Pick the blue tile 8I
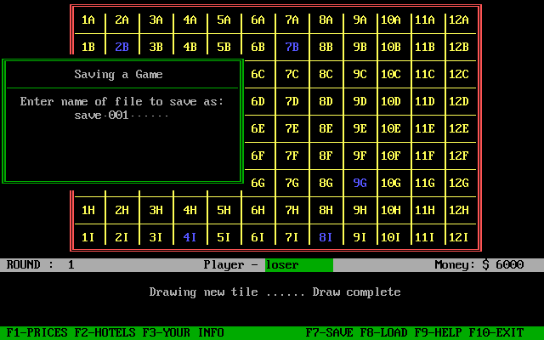The image size is (544, 340). [x=326, y=238]
